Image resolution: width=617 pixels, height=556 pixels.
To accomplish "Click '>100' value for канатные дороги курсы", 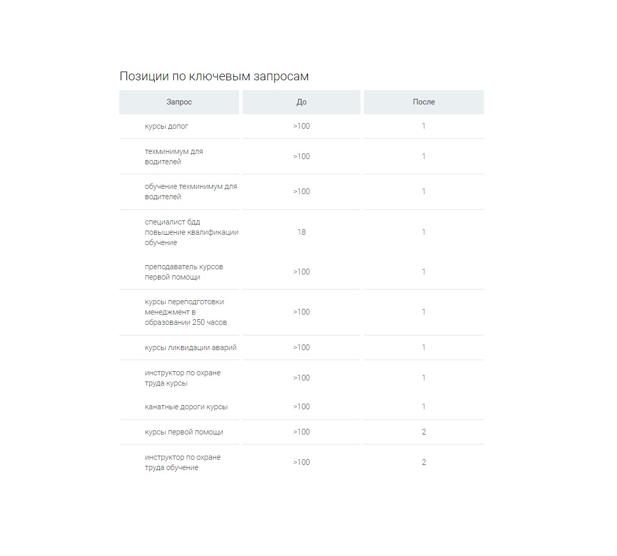I will (301, 407).
